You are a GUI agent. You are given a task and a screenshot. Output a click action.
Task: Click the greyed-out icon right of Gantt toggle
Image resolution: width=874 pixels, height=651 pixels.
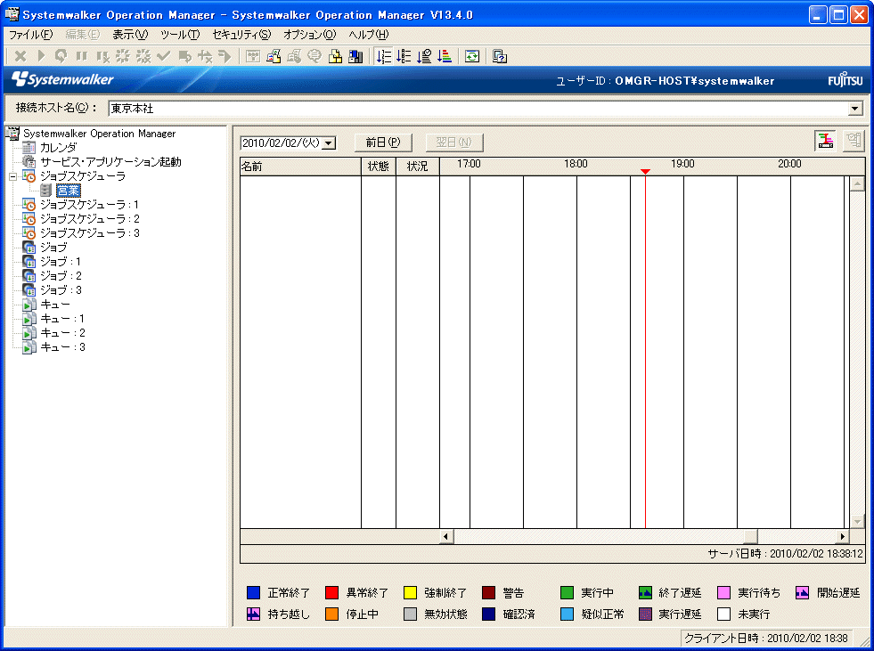(x=854, y=141)
